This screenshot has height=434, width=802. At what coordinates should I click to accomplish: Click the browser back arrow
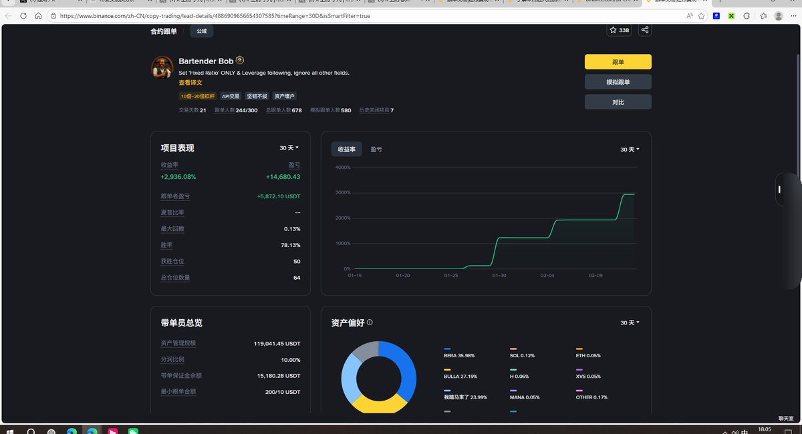pos(8,15)
